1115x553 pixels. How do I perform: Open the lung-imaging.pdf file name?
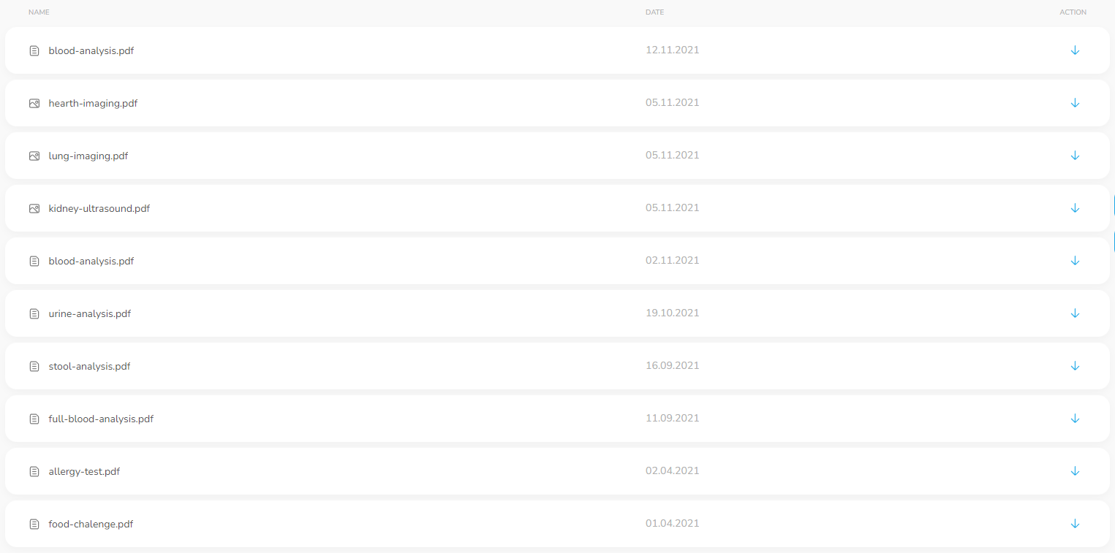pyautogui.click(x=88, y=156)
